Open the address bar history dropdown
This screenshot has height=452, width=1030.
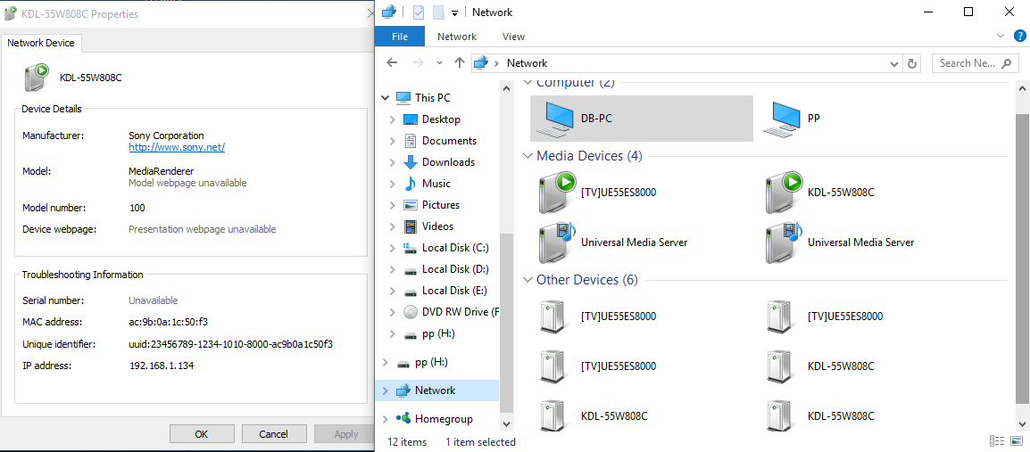pos(894,63)
